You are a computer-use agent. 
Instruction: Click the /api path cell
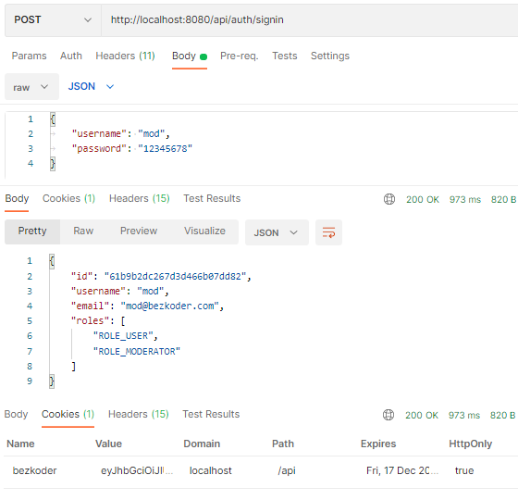pyautogui.click(x=287, y=470)
